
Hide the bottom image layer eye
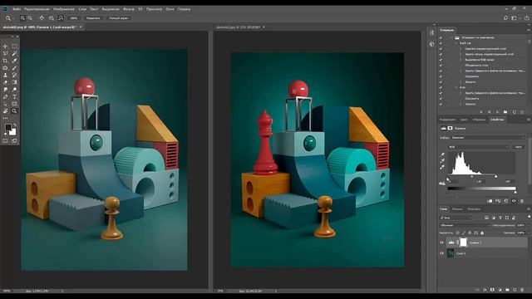tap(441, 253)
